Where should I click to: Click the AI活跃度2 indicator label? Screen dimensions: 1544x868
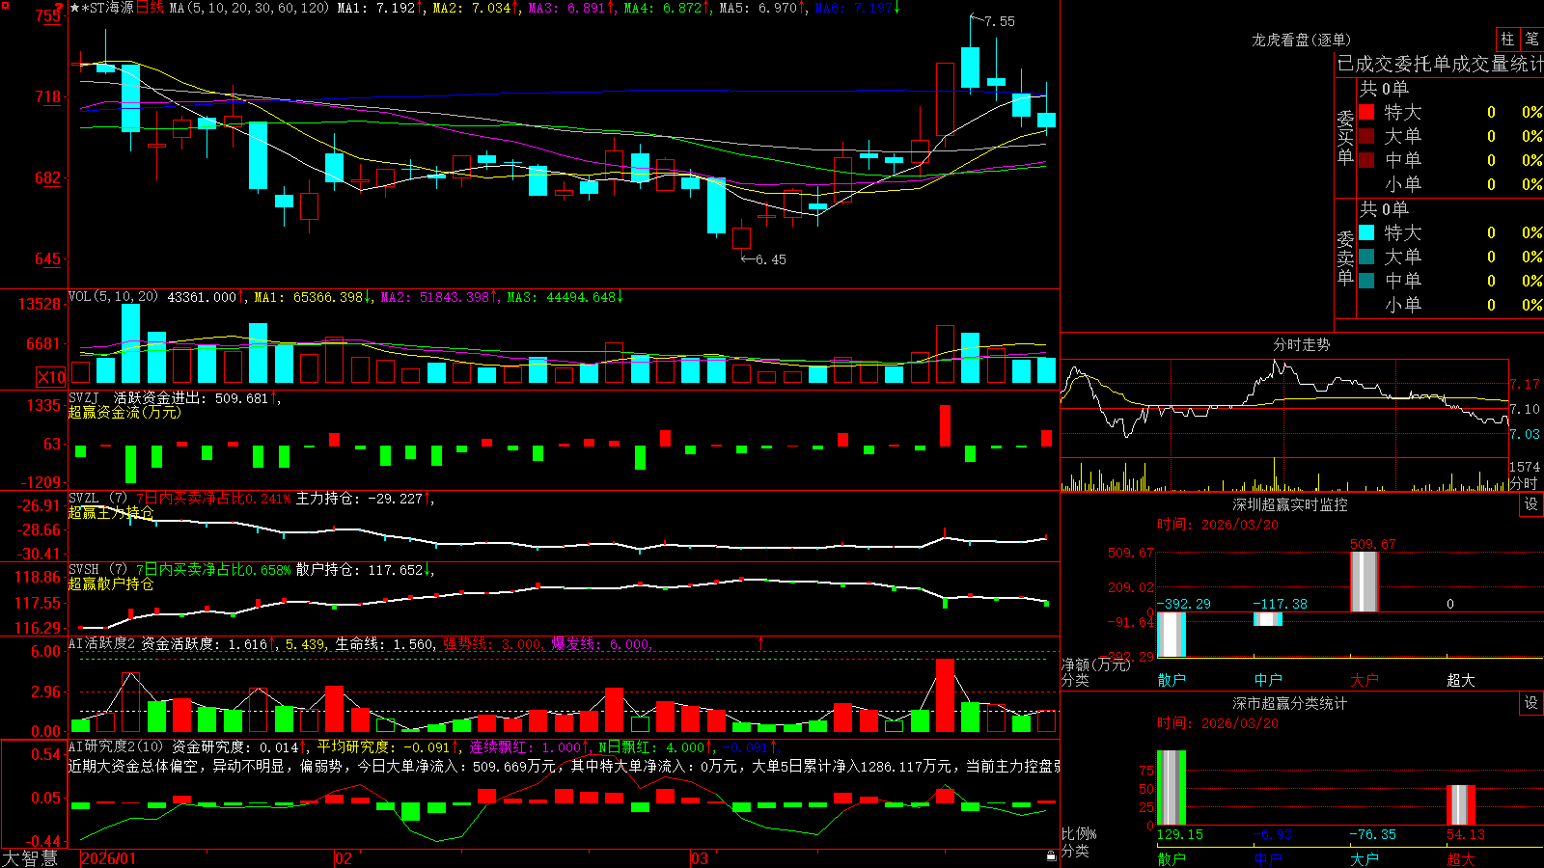pyautogui.click(x=101, y=643)
